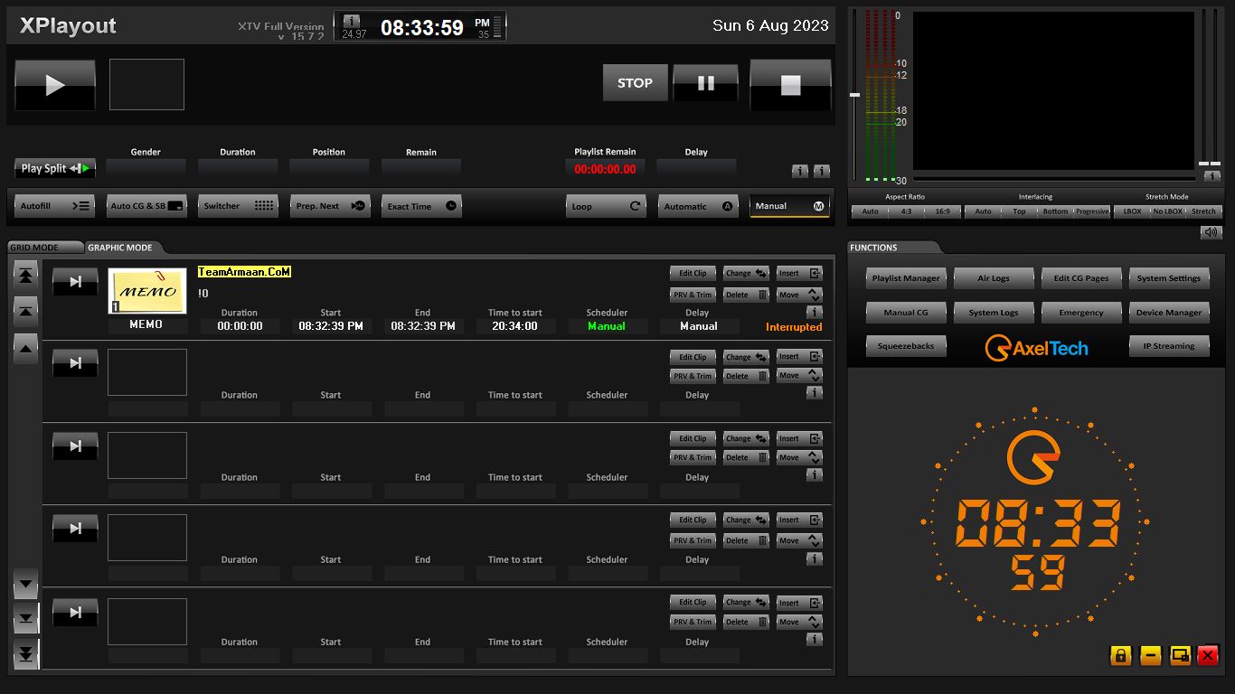
Task: Open Air Logs
Action: coord(994,278)
